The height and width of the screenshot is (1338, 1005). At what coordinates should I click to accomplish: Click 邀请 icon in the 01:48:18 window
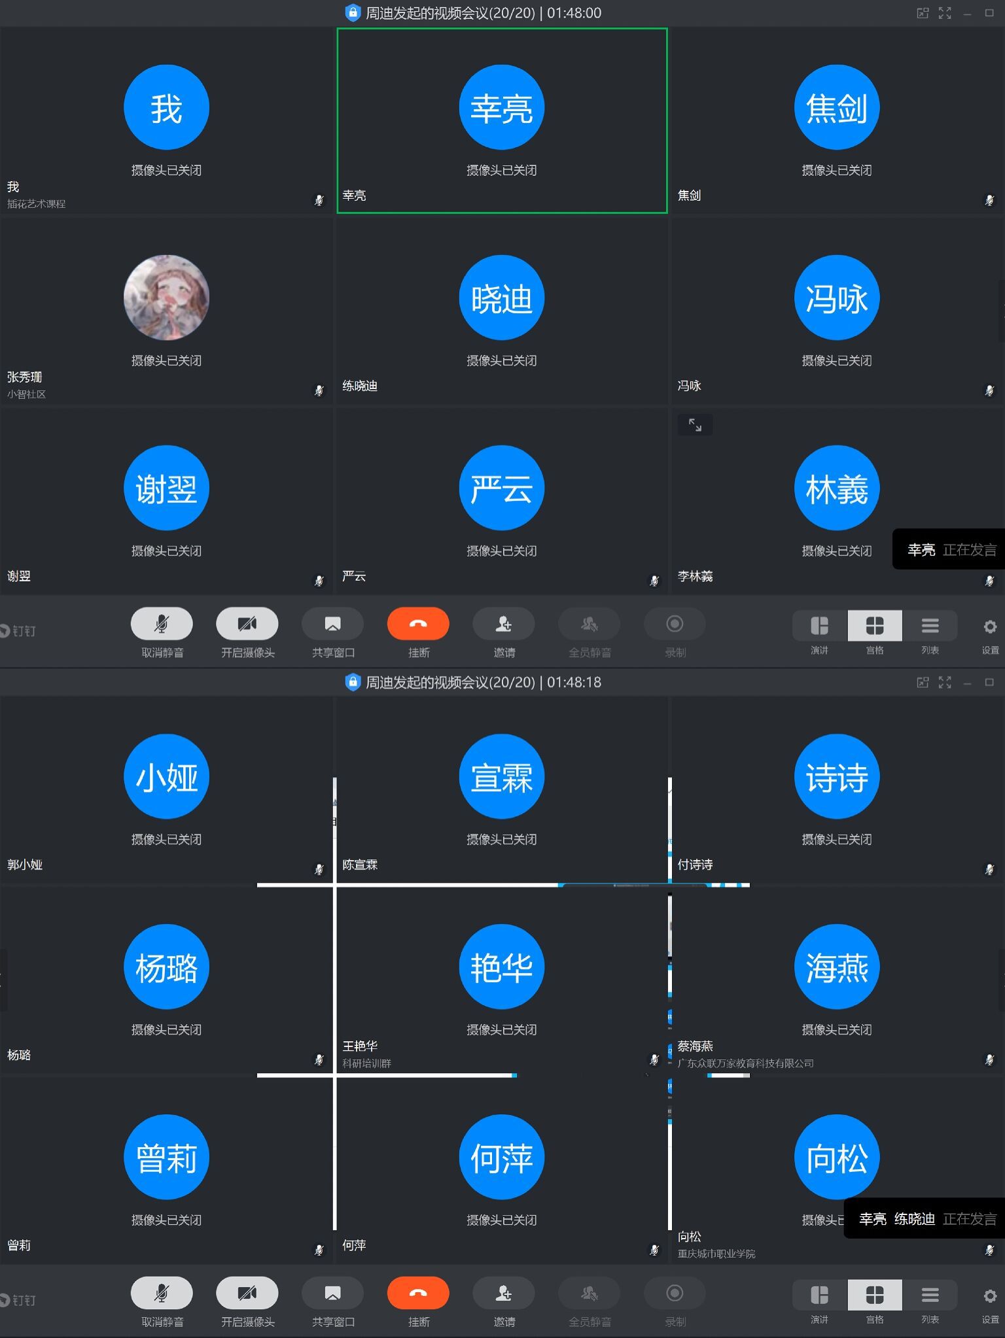(503, 1294)
